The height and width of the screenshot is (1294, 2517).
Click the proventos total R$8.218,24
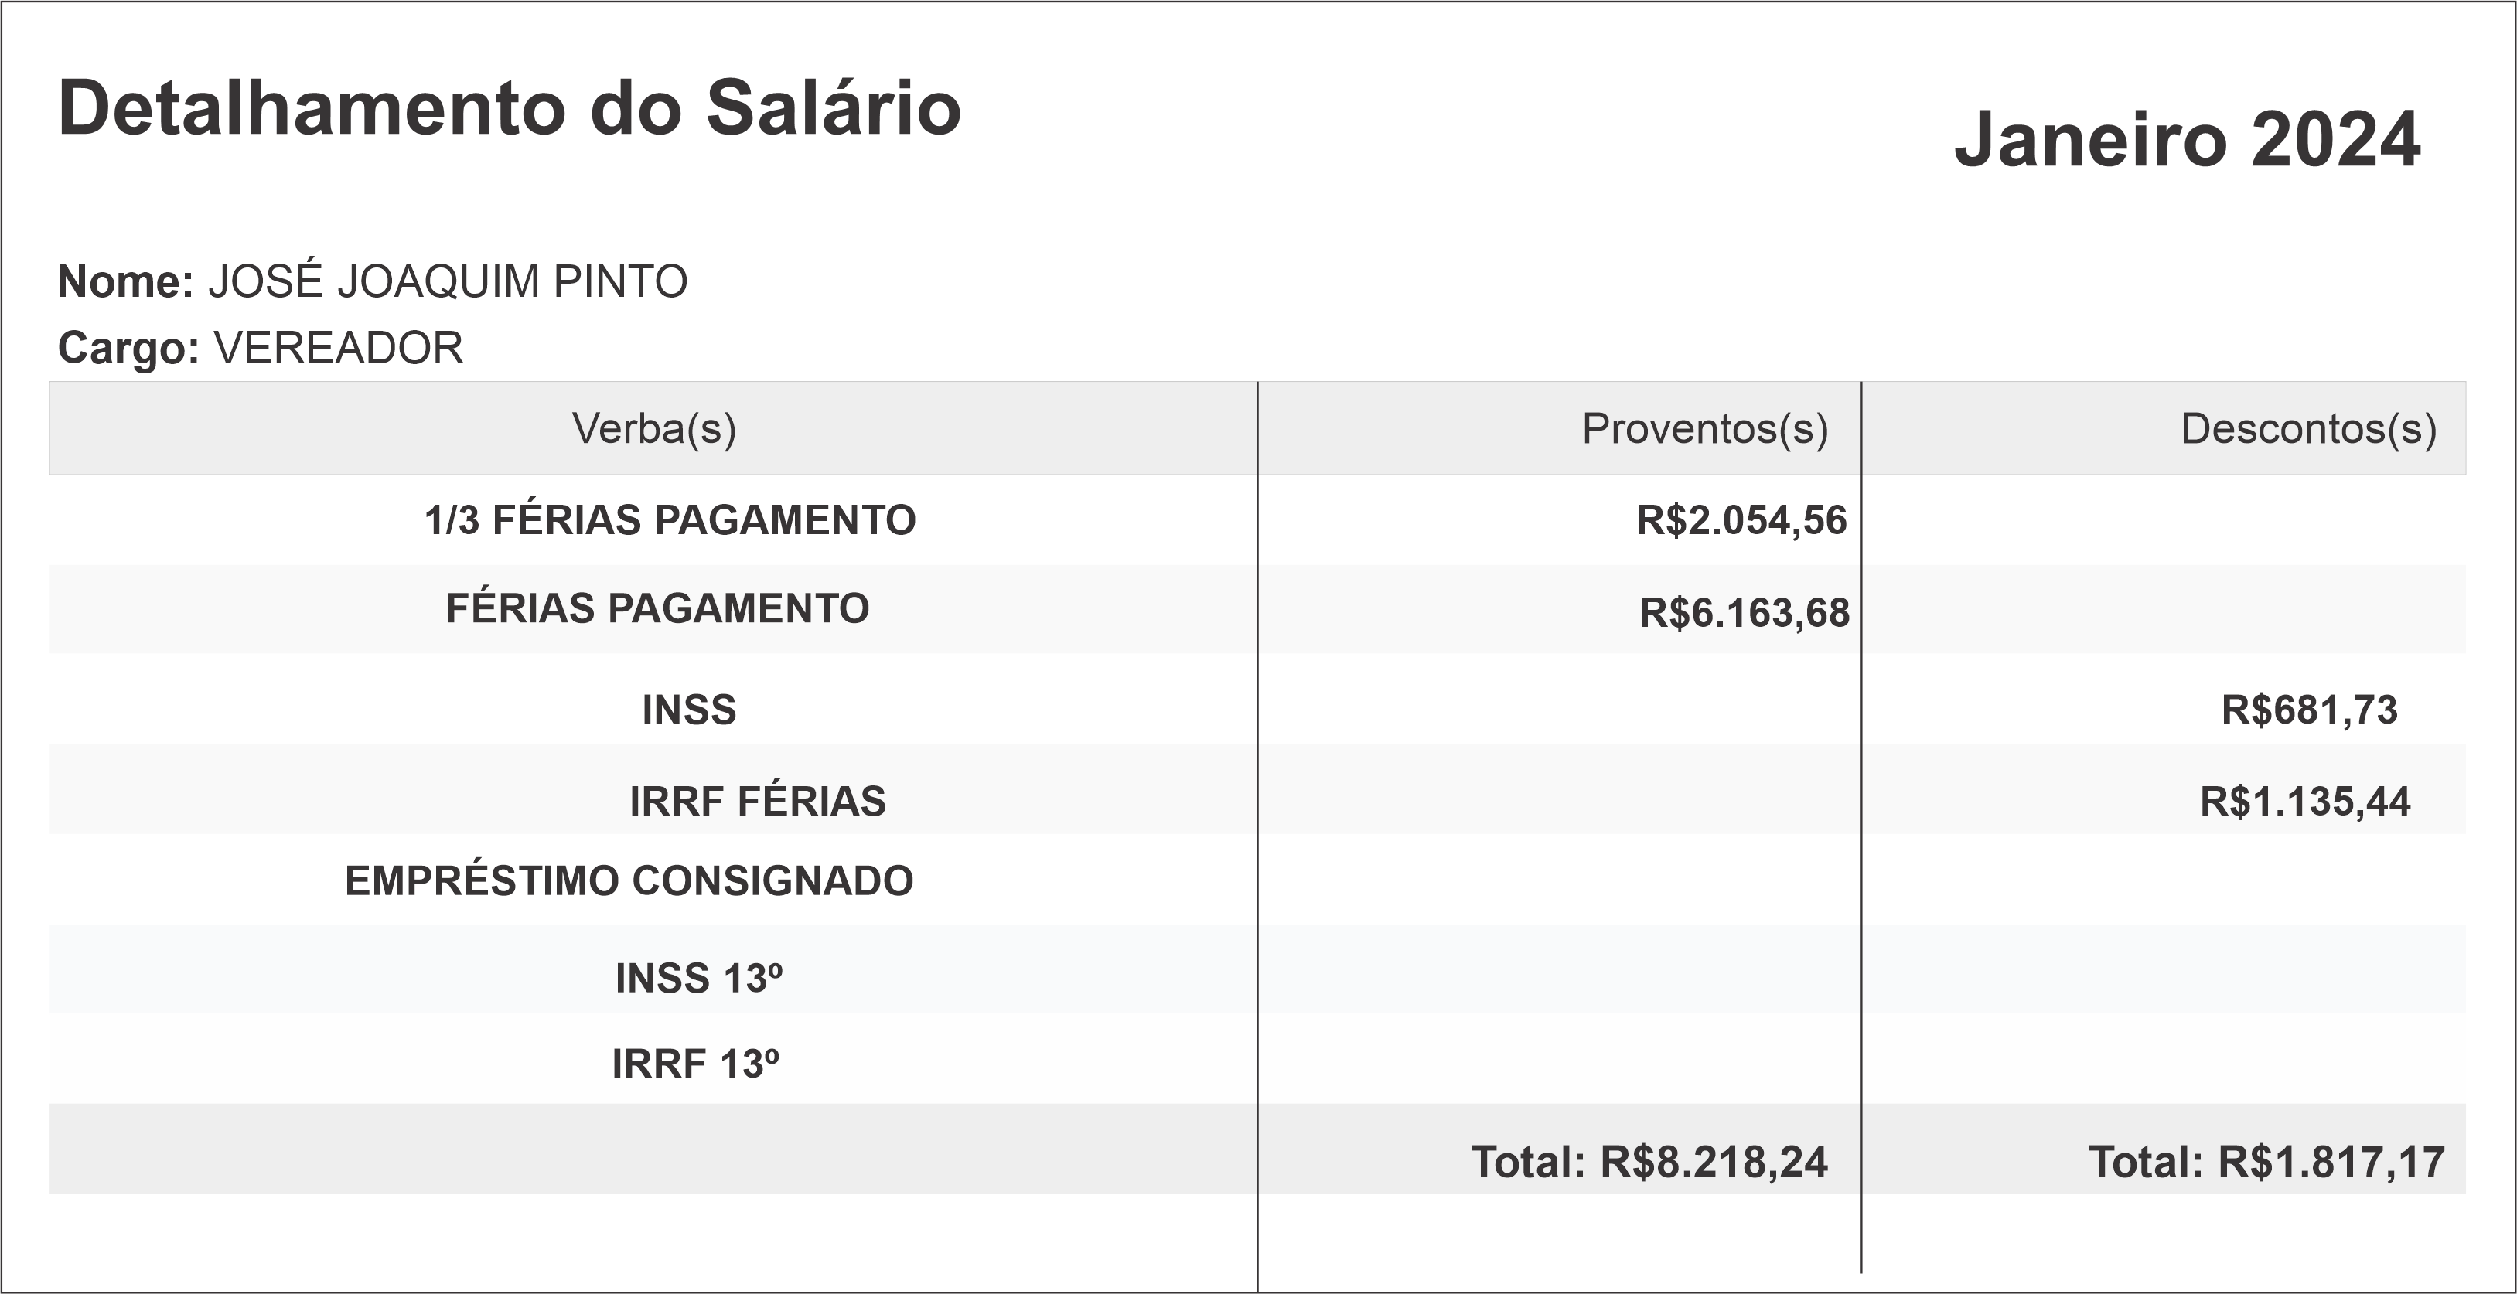[x=1649, y=1161]
